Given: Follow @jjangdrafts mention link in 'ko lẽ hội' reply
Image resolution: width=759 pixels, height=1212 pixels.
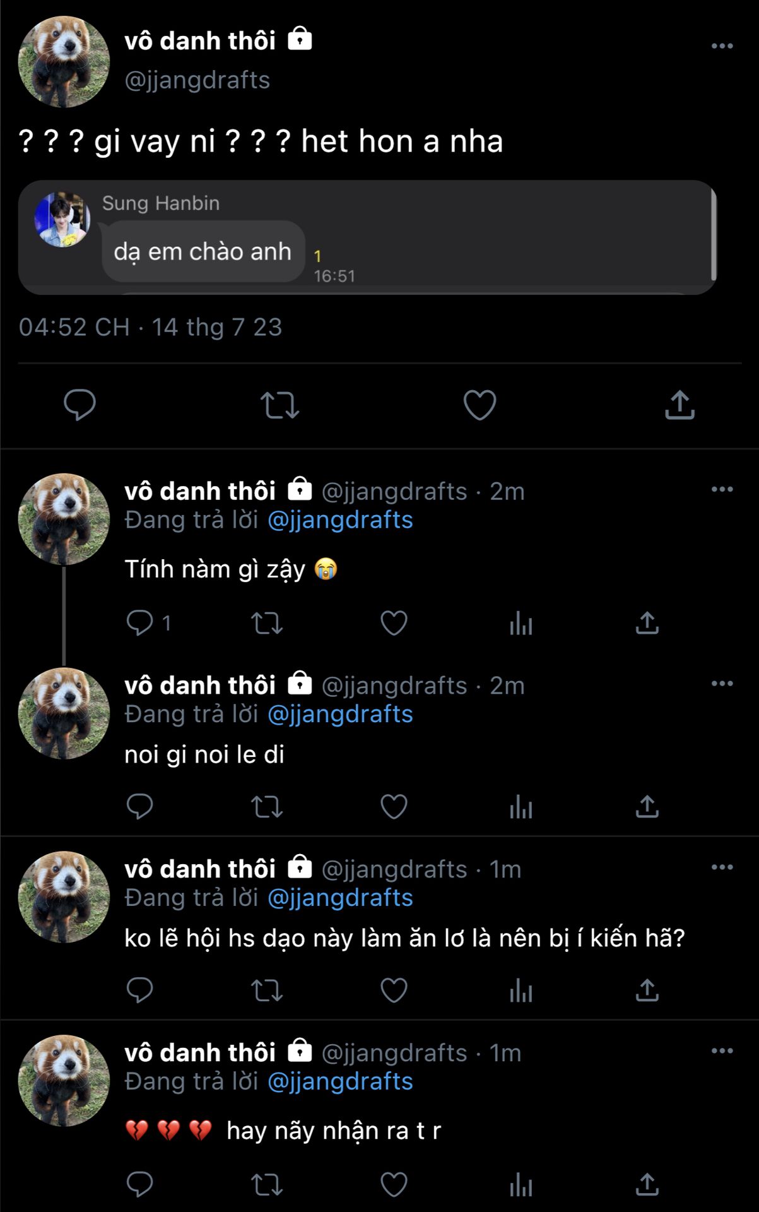Looking at the screenshot, I should click(x=340, y=898).
